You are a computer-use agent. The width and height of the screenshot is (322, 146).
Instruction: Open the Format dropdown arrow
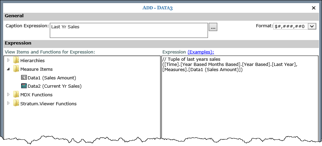coord(312,26)
